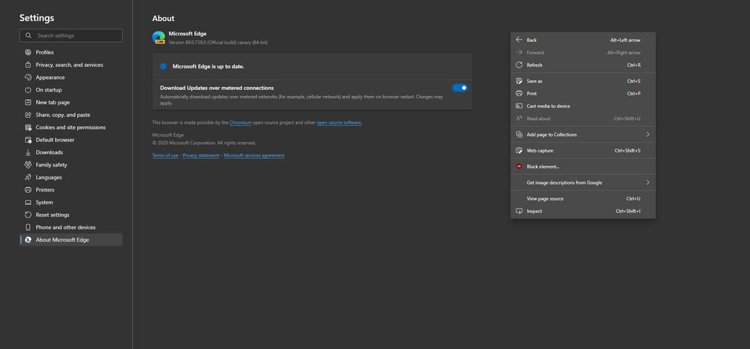
Task: Click the Reset settings circular arrow icon
Action: click(x=28, y=215)
